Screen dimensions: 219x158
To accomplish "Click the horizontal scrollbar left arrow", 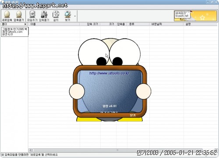I will point(30,150).
